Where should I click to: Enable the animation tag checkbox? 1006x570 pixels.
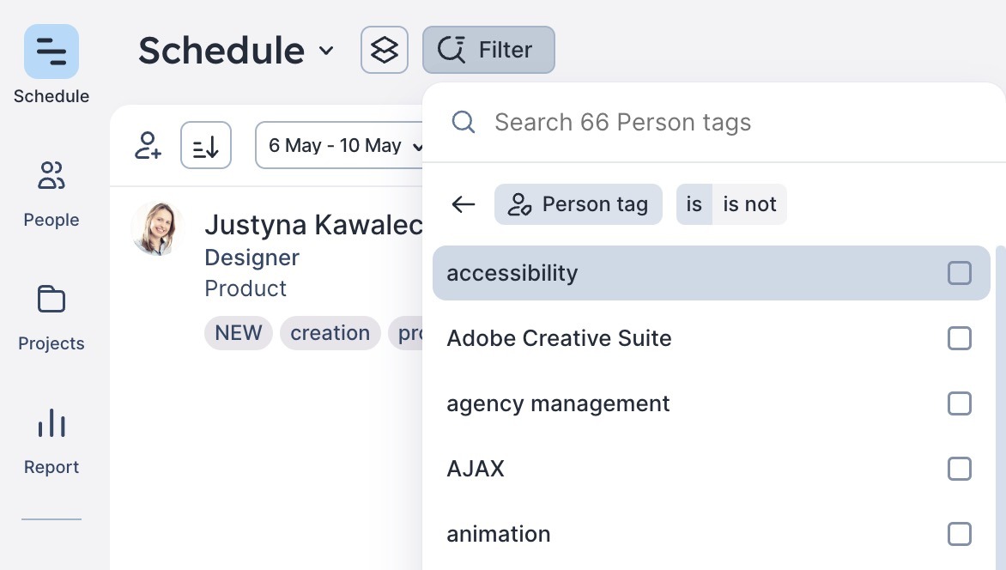959,534
